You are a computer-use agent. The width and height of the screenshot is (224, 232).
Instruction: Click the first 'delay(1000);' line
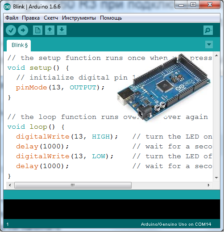click(42, 147)
